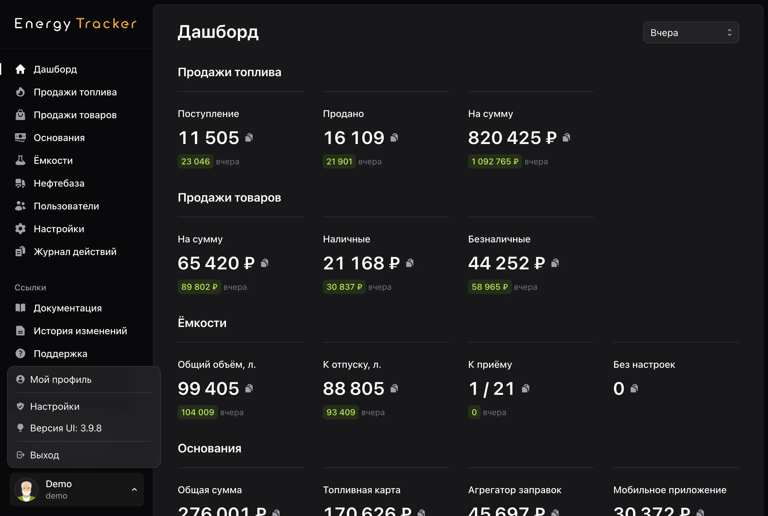Click the Demo user avatar
This screenshot has height=516, width=768.
point(26,490)
